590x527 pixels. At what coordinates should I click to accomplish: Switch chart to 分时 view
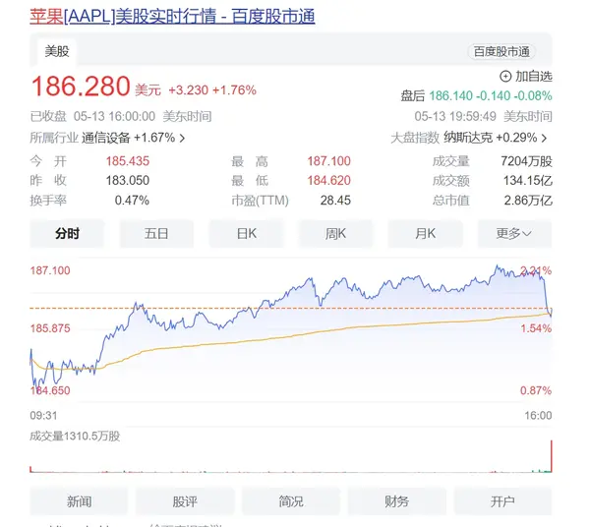(x=67, y=233)
